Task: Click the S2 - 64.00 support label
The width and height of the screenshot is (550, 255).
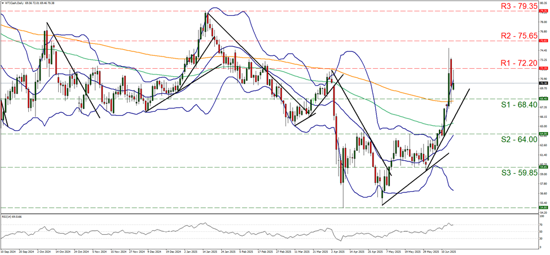Action: [514, 140]
